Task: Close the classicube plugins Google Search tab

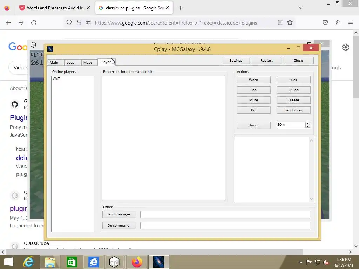Action: point(167,8)
